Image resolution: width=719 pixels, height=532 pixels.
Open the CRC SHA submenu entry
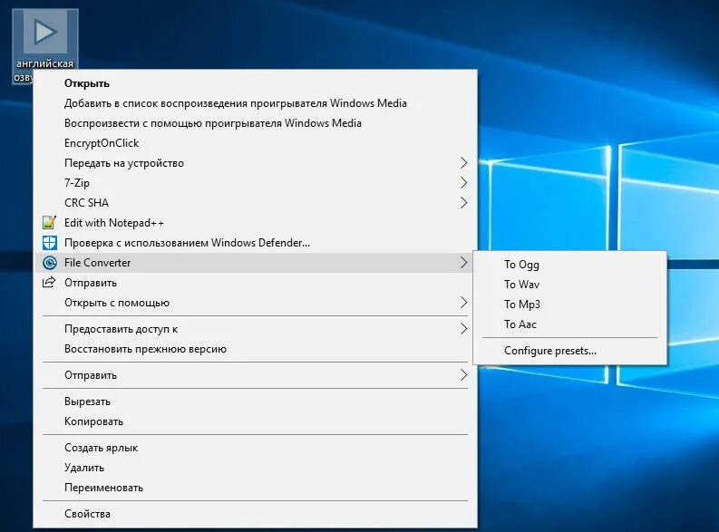click(255, 202)
